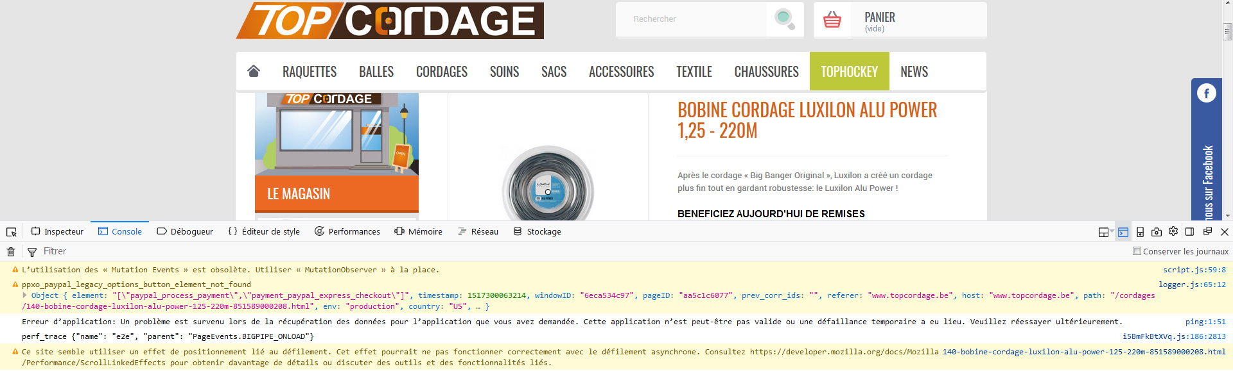This screenshot has width=1233, height=371.
Task: Take a page screenshot with camera icon
Action: click(1157, 232)
